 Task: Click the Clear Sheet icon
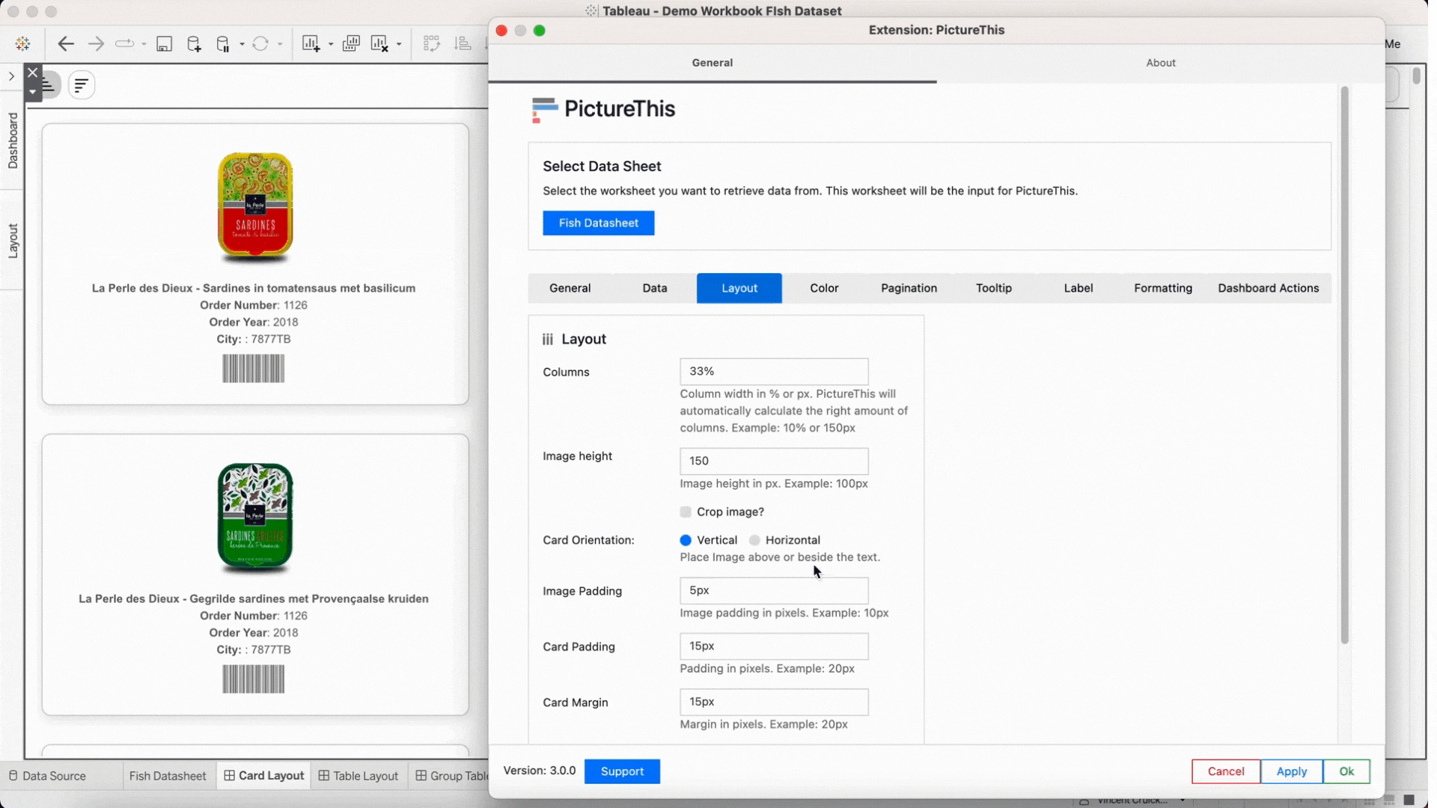coord(379,44)
